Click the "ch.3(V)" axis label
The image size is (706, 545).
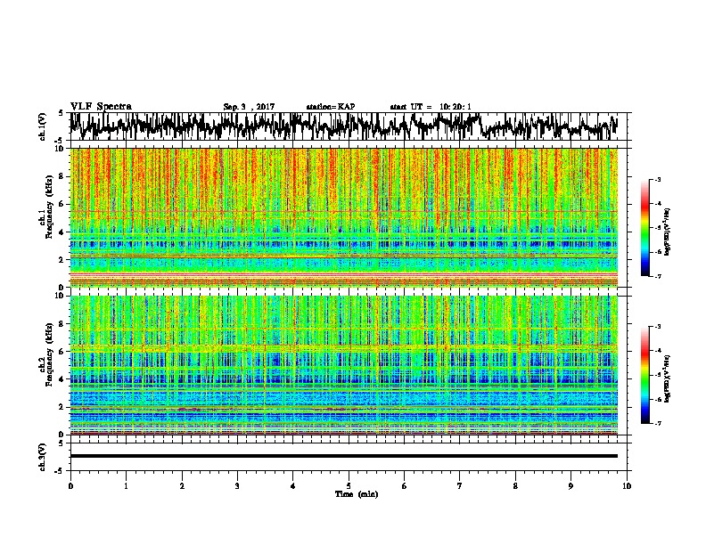click(x=42, y=457)
